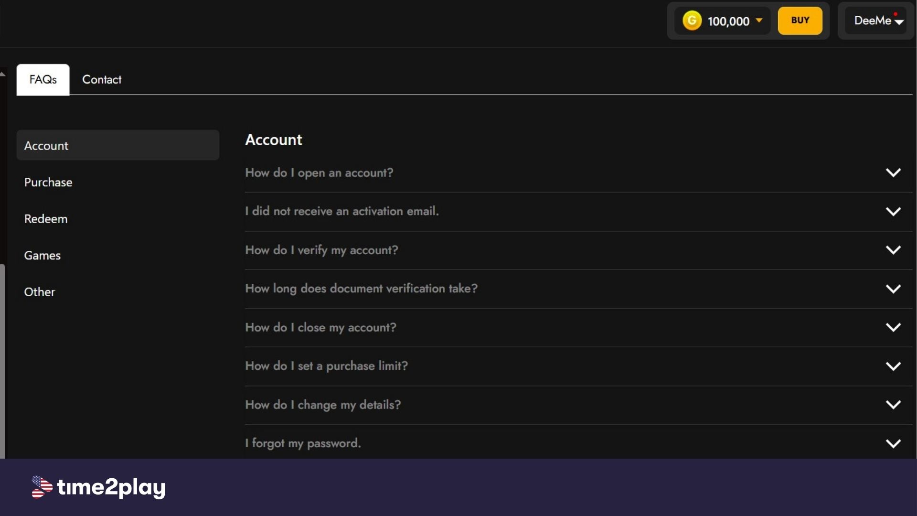Open 'How do I set a purchase limit?'
The width and height of the screenshot is (917, 516).
327,366
